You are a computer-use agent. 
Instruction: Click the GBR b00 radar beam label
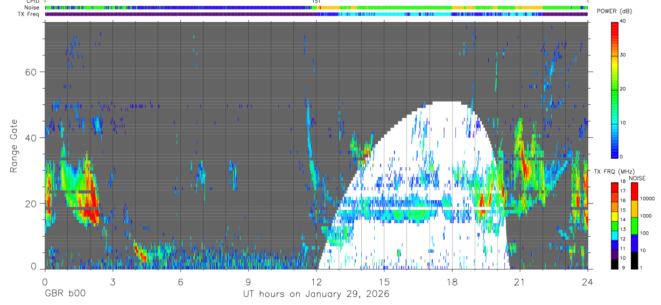65,295
